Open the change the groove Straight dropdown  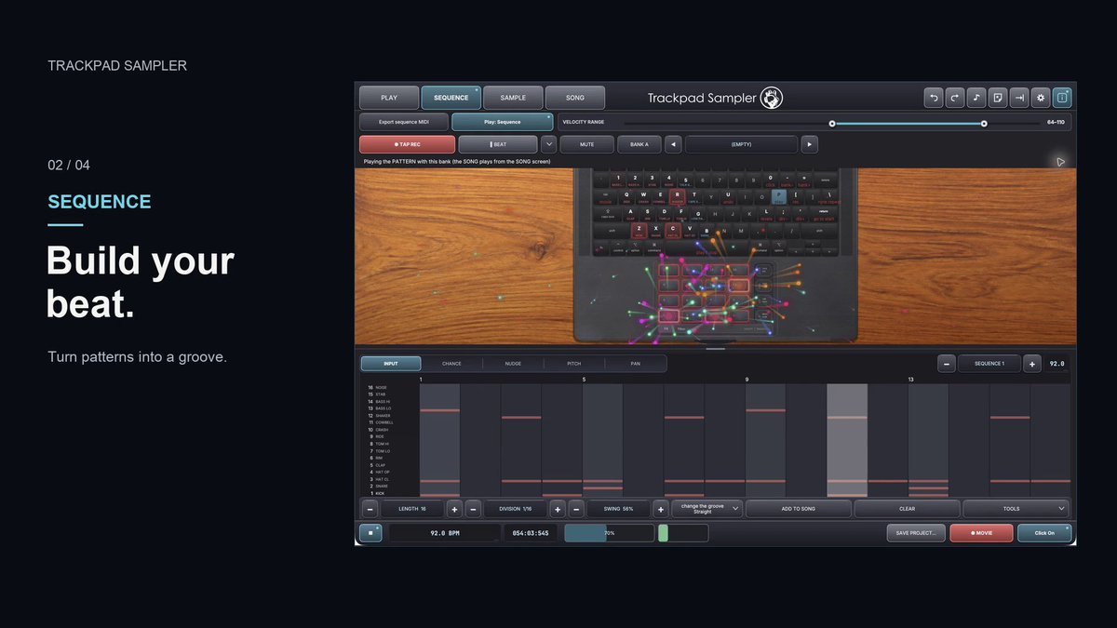[x=707, y=509]
